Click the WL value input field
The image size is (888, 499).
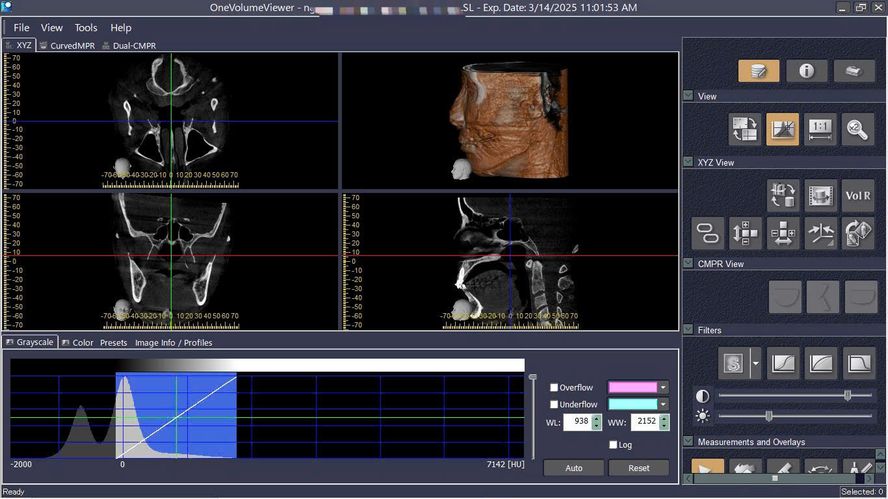click(x=577, y=422)
